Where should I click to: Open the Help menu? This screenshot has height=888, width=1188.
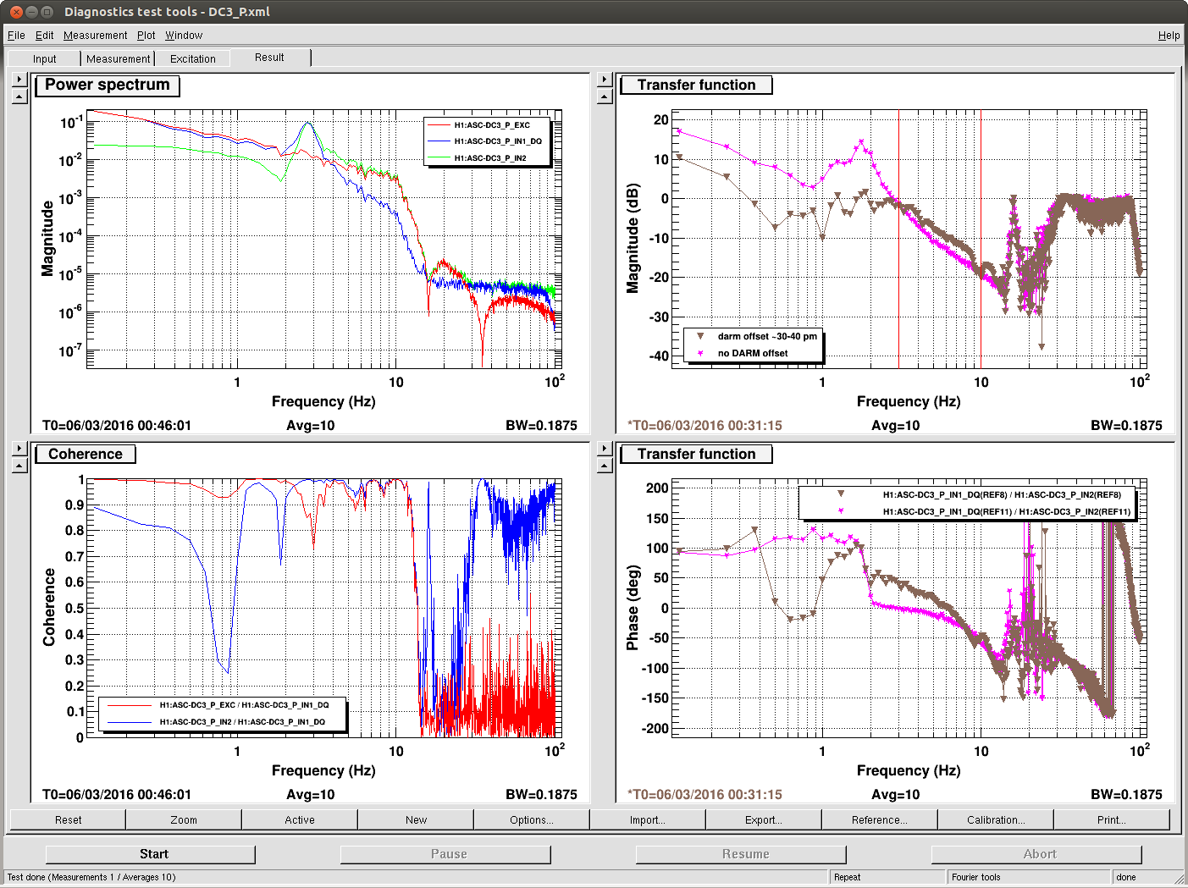coord(1169,36)
